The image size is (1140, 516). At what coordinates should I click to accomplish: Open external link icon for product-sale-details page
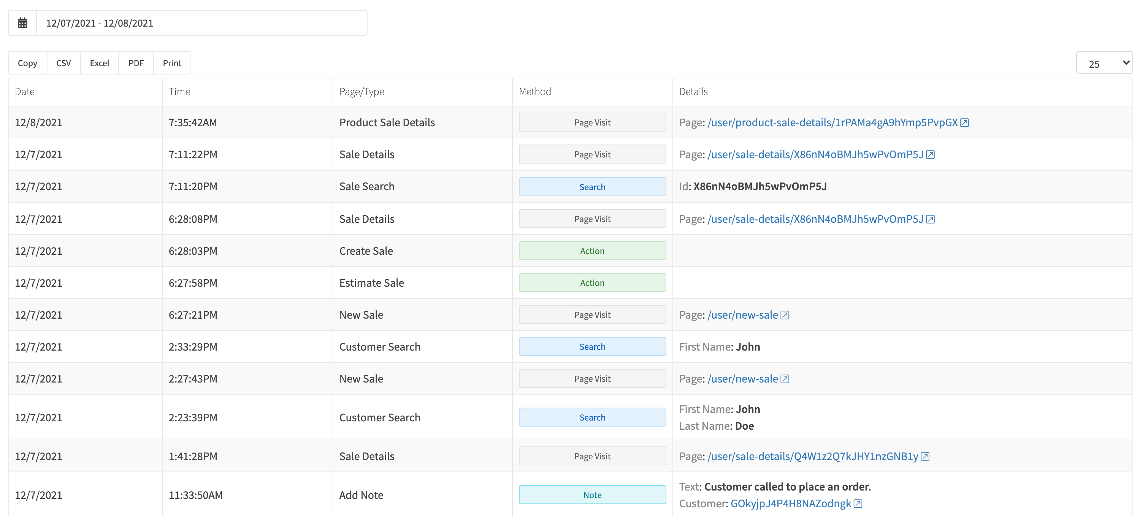click(965, 122)
